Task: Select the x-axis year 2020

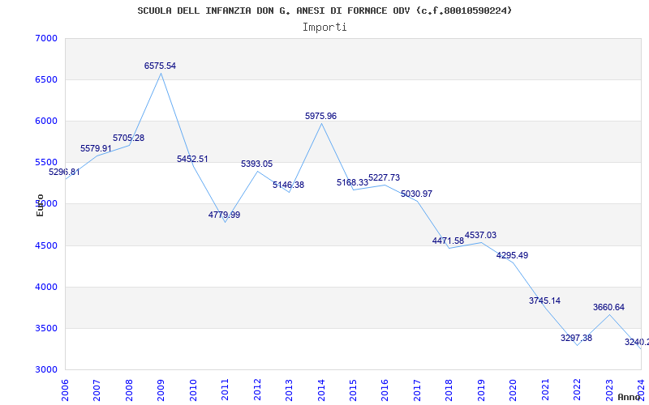Action: pyautogui.click(x=513, y=390)
